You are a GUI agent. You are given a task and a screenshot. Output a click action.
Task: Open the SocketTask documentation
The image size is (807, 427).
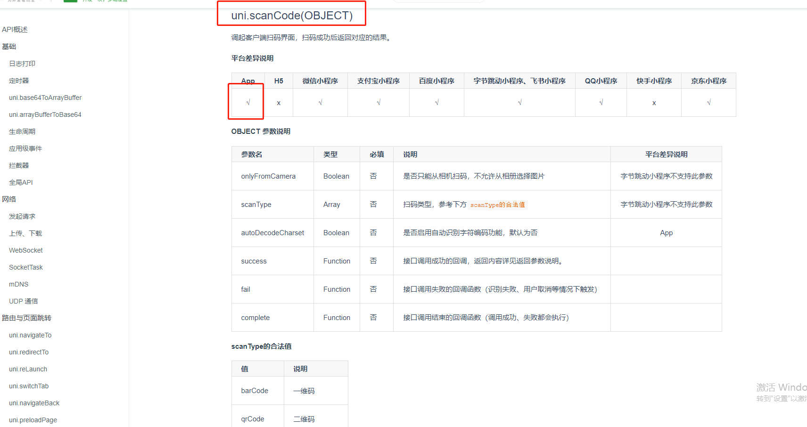[25, 267]
